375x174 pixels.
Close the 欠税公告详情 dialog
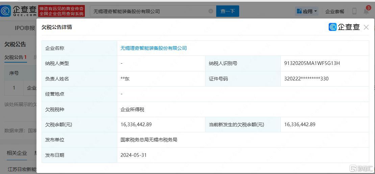[366, 27]
